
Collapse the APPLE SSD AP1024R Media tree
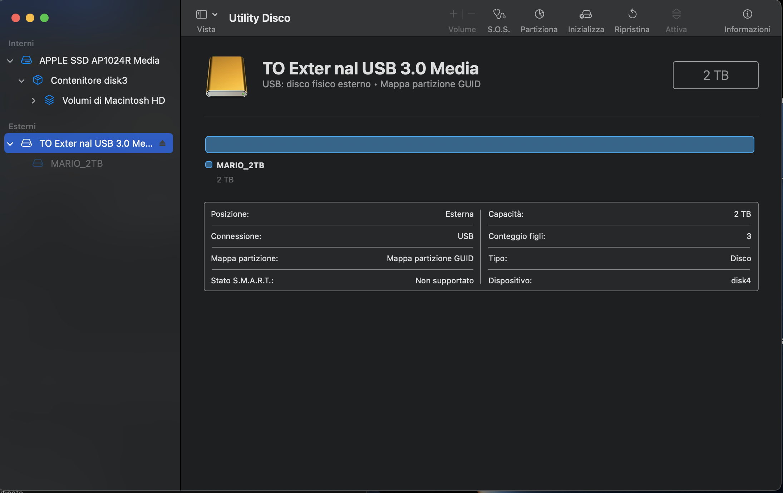pos(10,61)
